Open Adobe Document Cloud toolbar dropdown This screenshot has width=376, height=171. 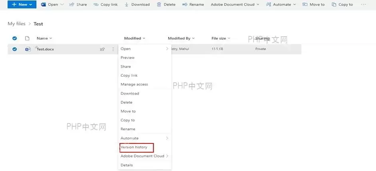click(x=235, y=4)
